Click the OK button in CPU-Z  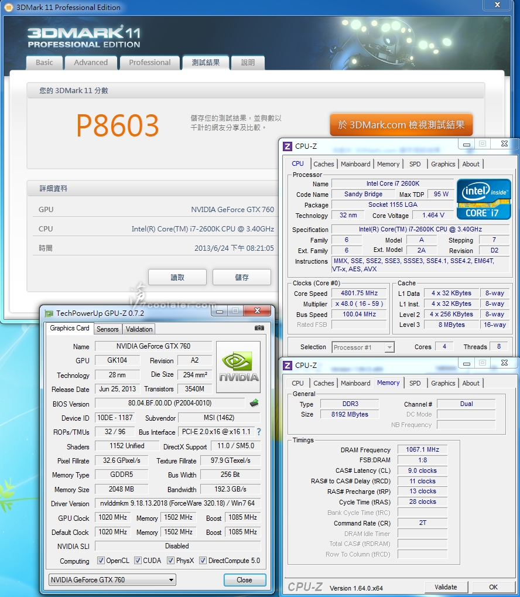(493, 587)
